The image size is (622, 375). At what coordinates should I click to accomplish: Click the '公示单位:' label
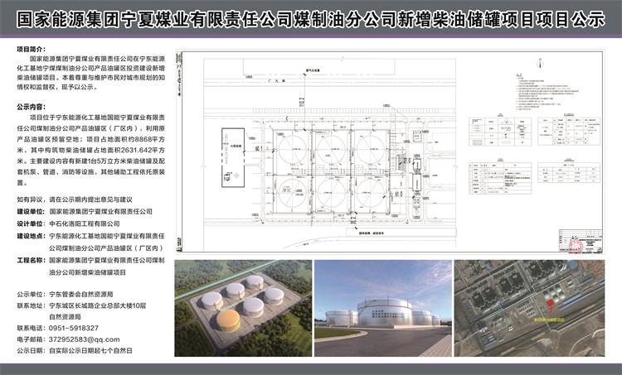(31, 294)
